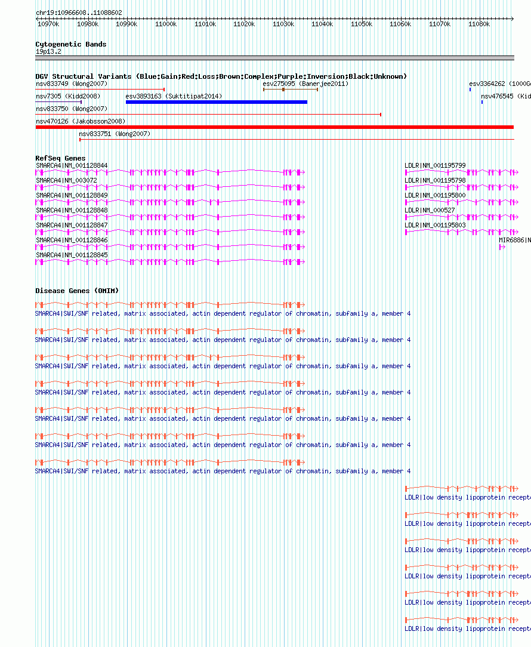Click the 10990k ruler tick label
531x647 pixels.
126,24
